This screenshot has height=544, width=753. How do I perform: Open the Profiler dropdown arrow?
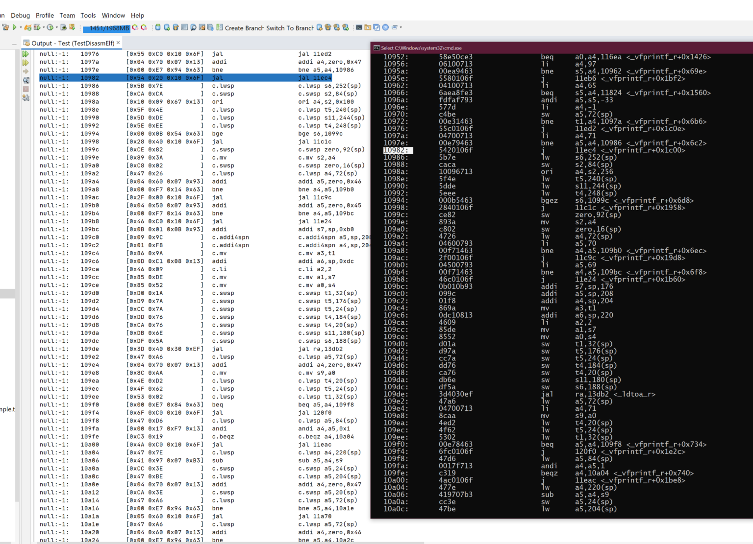(56, 27)
